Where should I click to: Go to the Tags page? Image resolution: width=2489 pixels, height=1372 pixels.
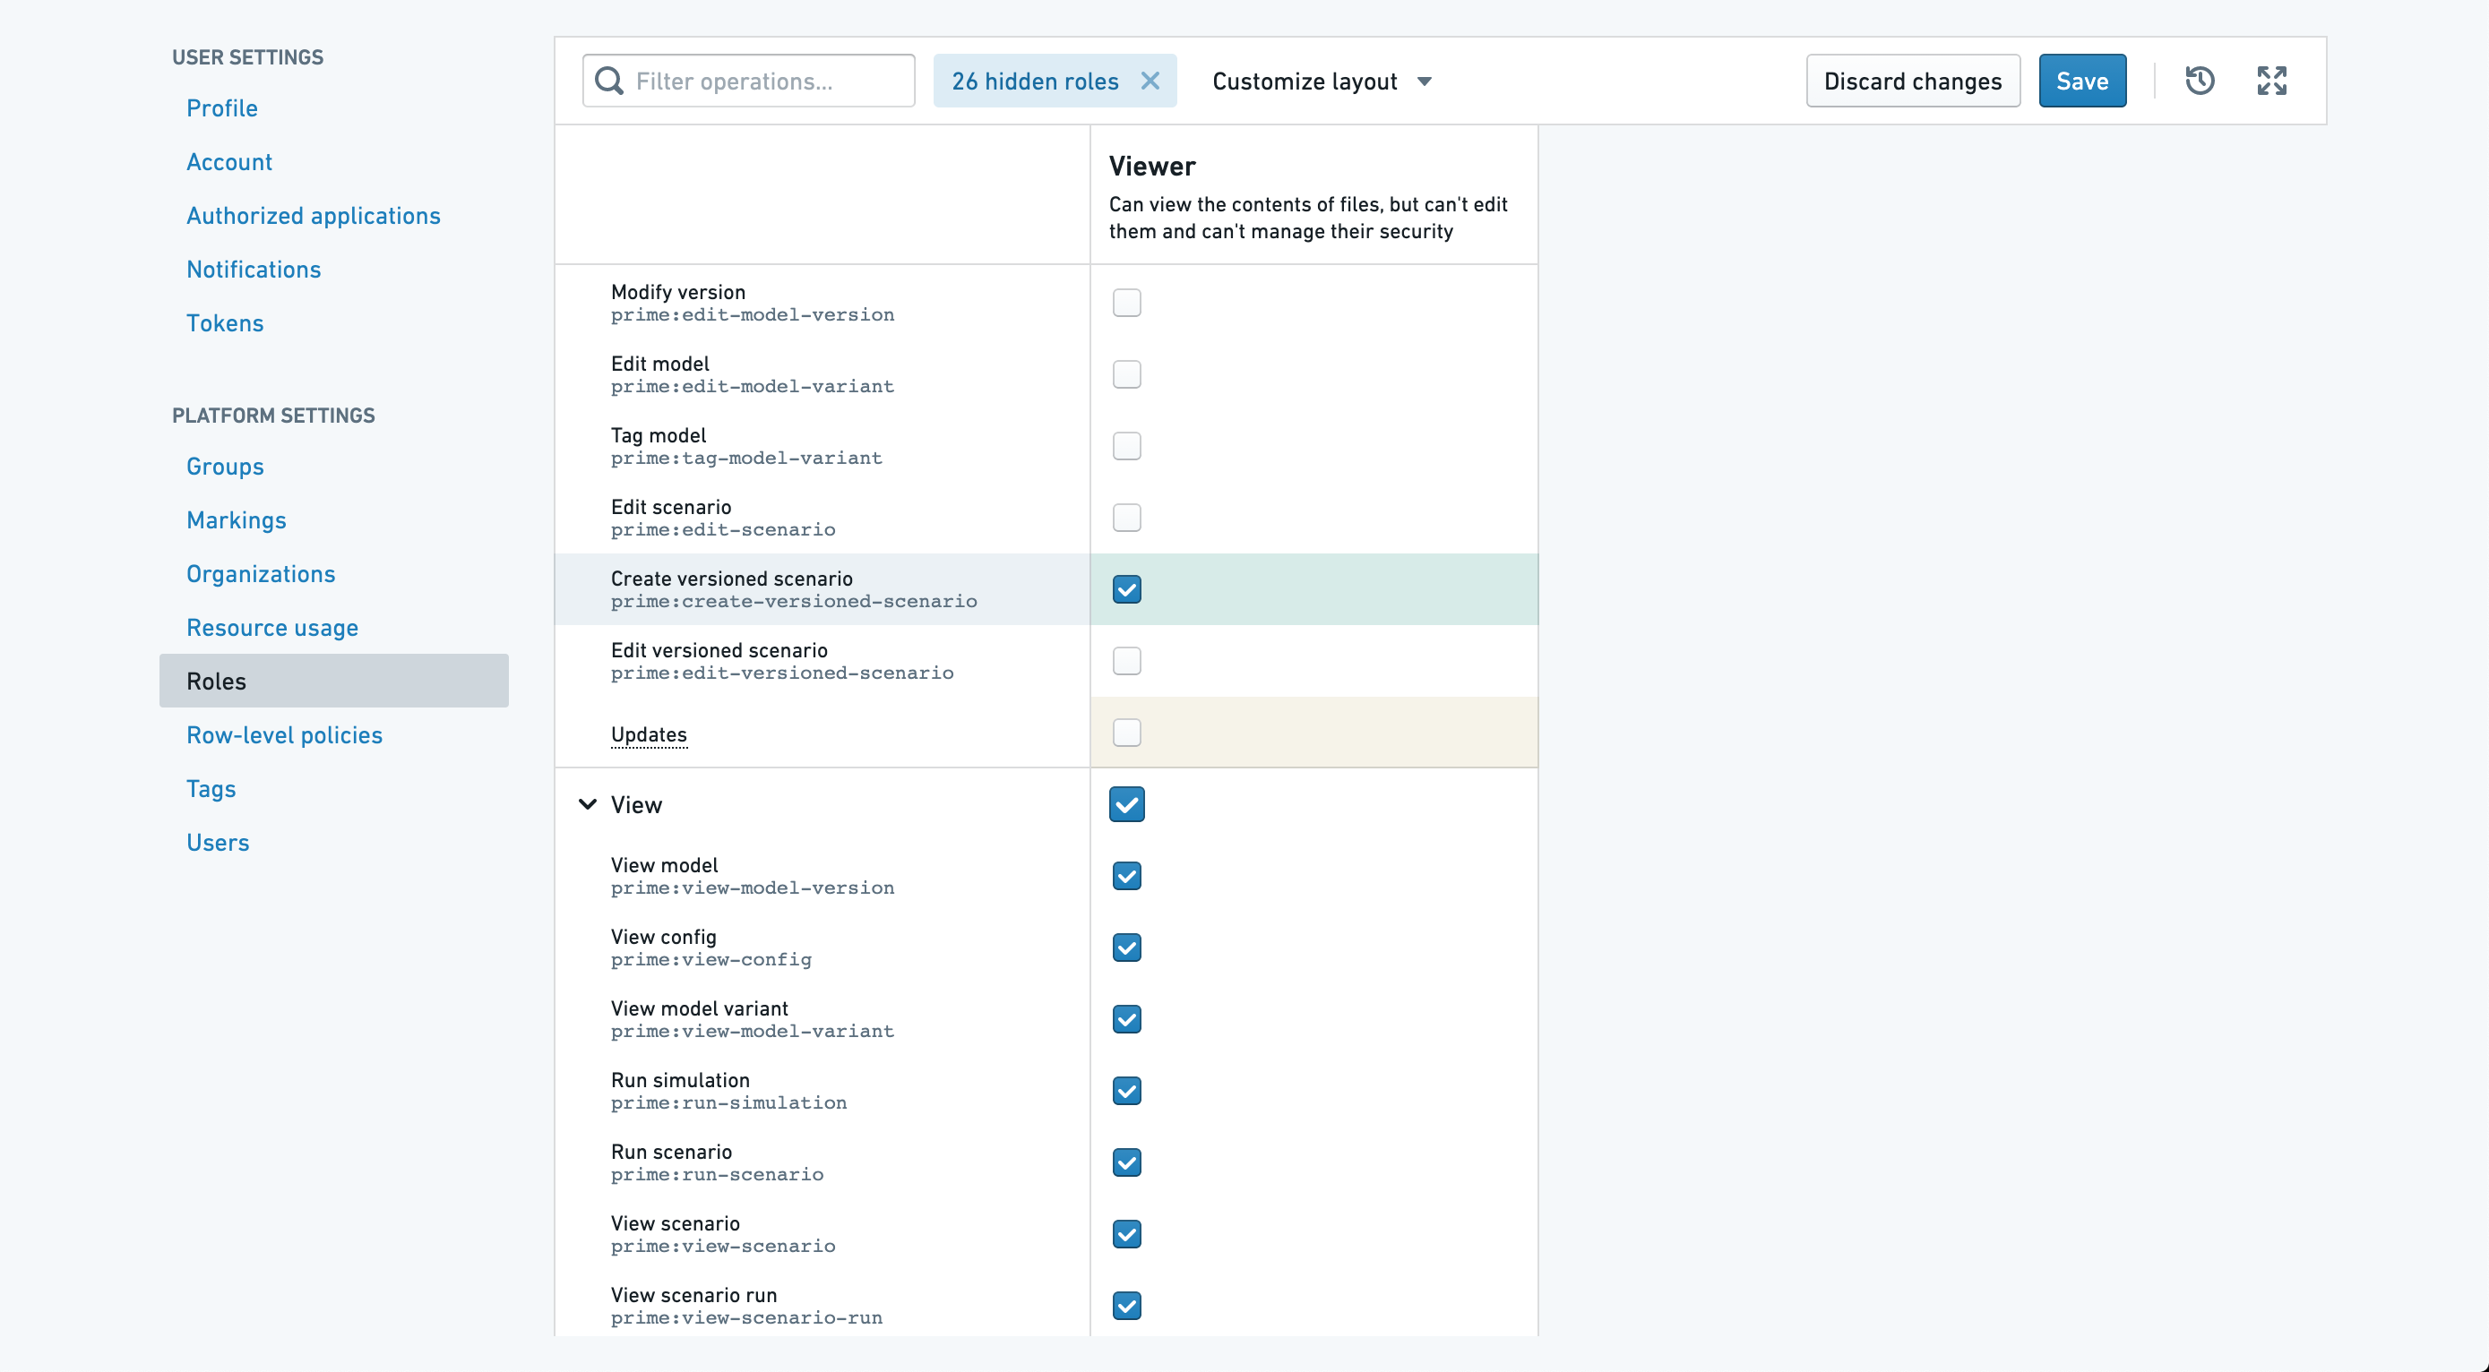[x=211, y=789]
